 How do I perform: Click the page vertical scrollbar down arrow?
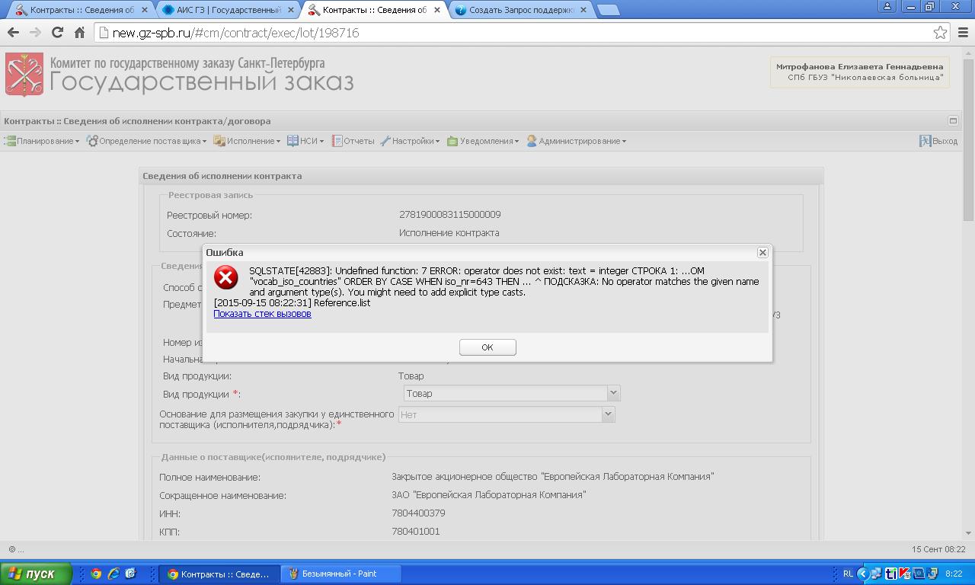point(969,533)
